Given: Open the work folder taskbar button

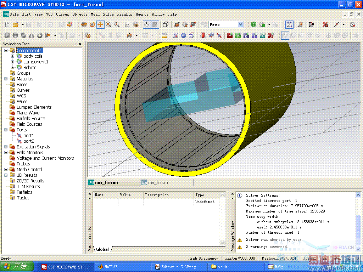Looking at the screenshot, I should [x=236, y=267].
